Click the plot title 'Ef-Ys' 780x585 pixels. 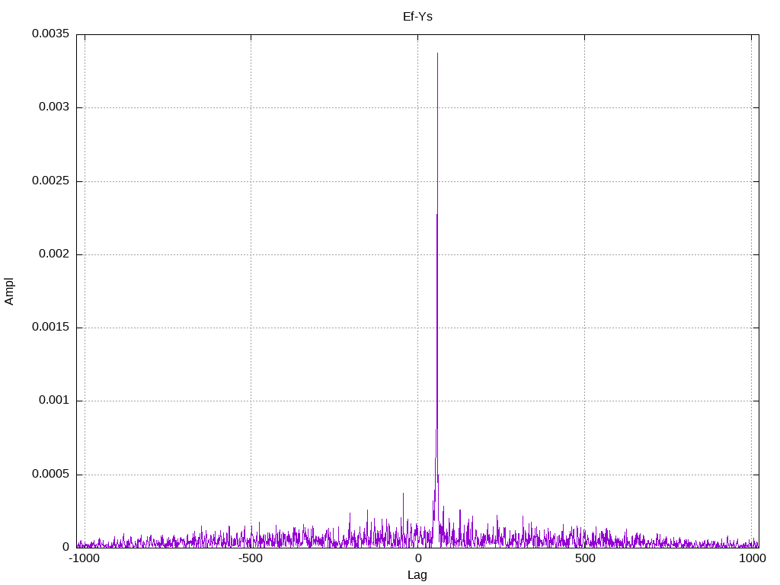417,17
